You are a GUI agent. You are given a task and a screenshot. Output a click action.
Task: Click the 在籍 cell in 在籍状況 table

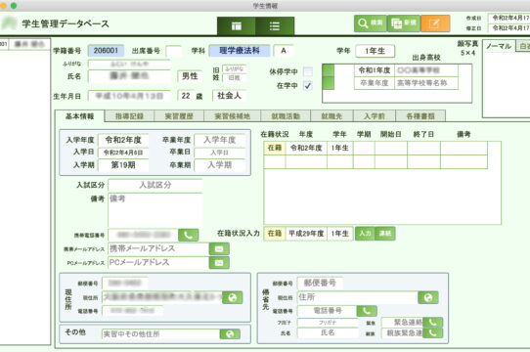coord(275,148)
